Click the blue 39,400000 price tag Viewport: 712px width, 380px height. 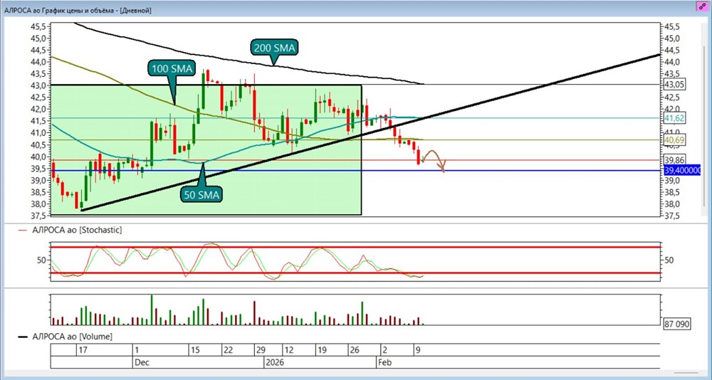click(683, 171)
